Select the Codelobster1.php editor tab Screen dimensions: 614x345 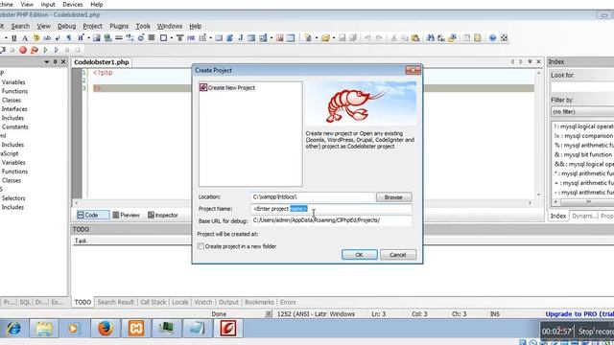point(102,62)
